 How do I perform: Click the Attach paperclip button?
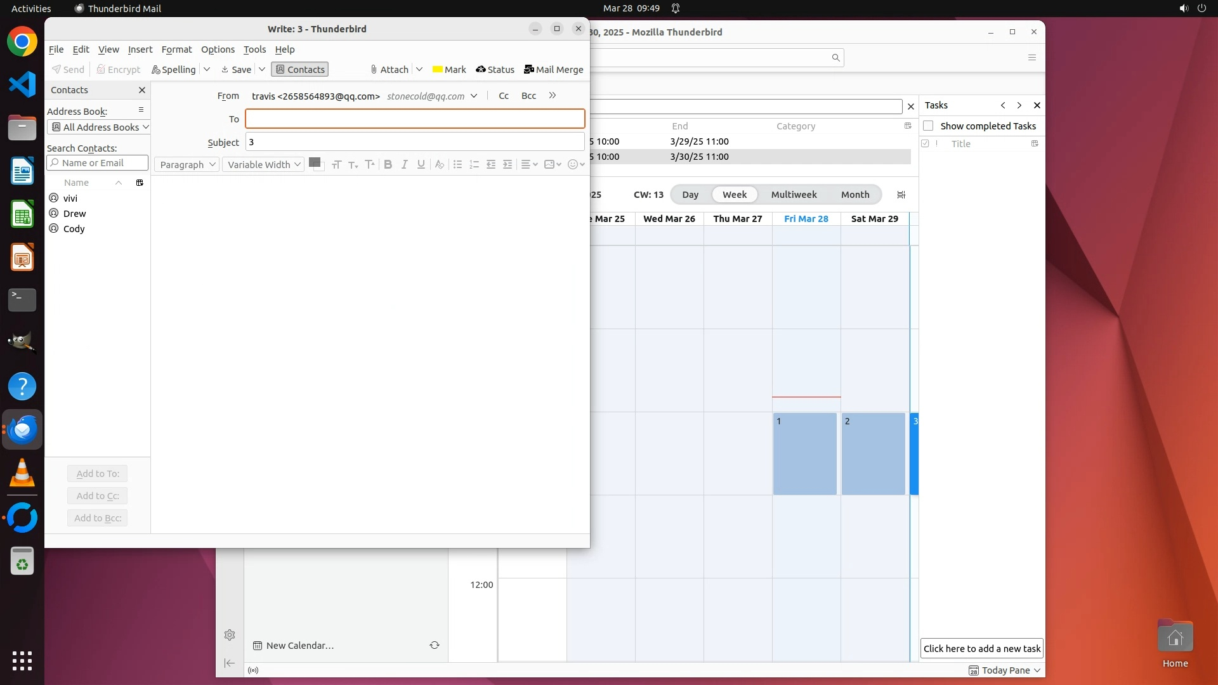pyautogui.click(x=389, y=70)
